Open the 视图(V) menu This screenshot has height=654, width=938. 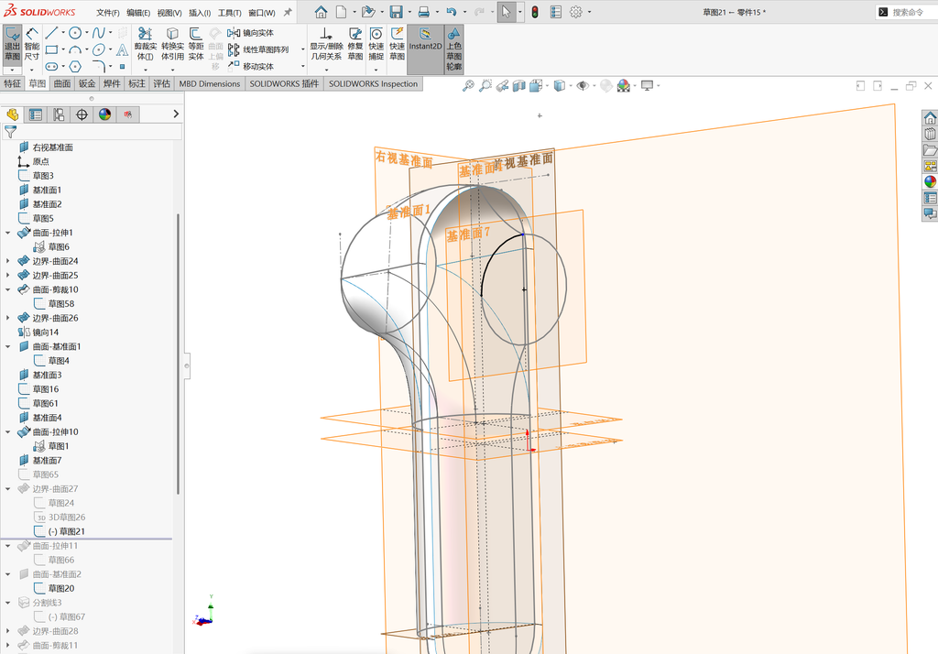click(169, 13)
